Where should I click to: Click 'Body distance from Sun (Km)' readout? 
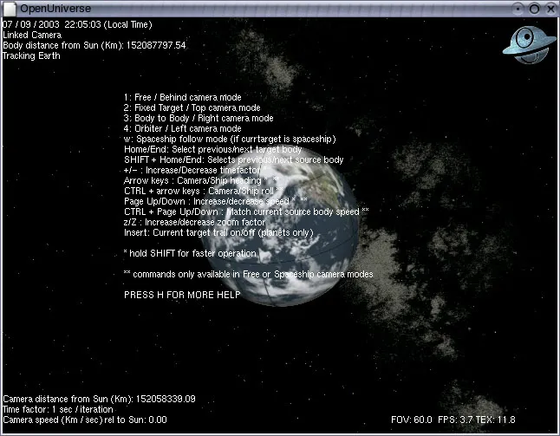(94, 45)
